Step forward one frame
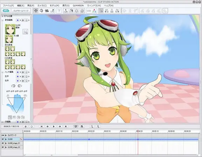The image size is (202, 157). (60, 126)
